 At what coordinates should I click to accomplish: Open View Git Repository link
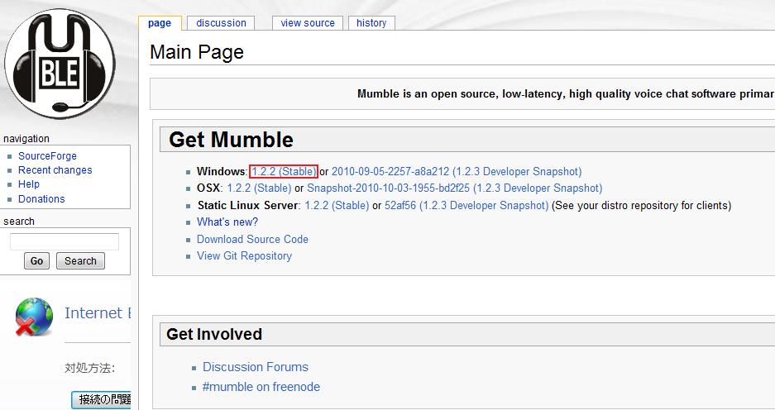(x=244, y=256)
